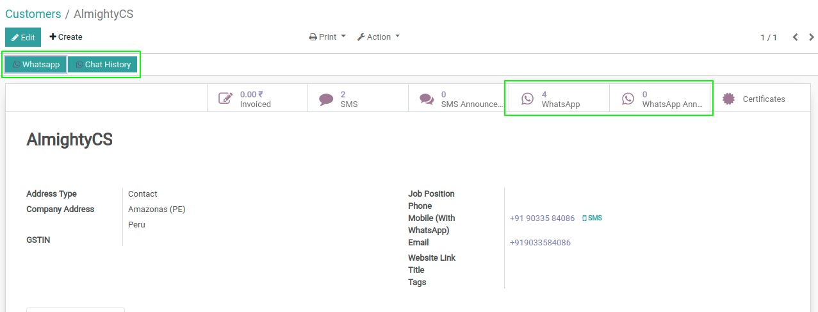View the 0.00 Invoiced amount stat
The width and height of the screenshot is (818, 312).
click(x=255, y=99)
